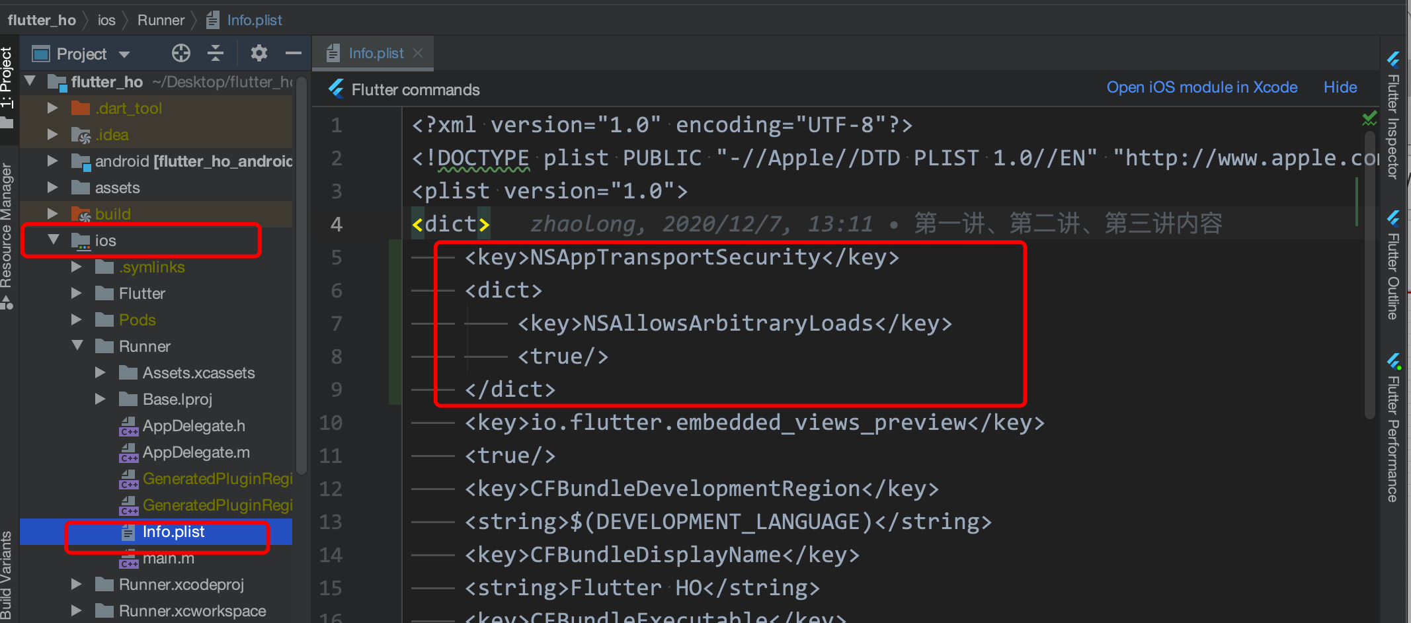Open the Flutter Outline side panel
Screen dimensions: 1411x623
click(1392, 265)
